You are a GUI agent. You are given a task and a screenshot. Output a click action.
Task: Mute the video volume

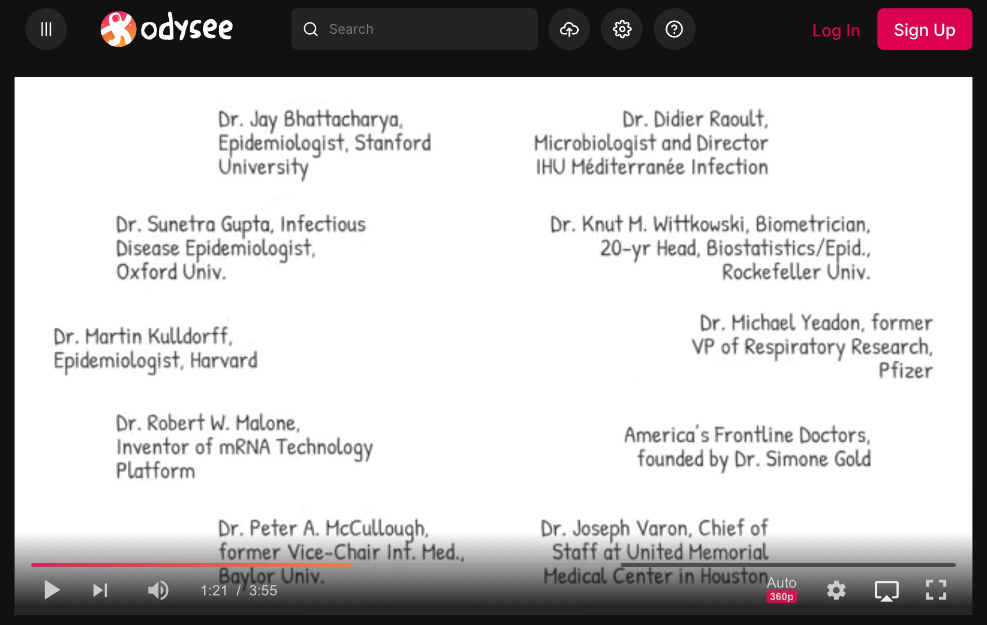coord(158,590)
